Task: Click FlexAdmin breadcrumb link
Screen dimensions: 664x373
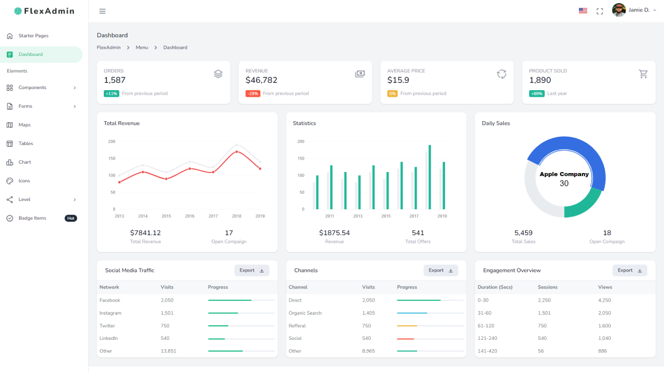Action: click(108, 47)
